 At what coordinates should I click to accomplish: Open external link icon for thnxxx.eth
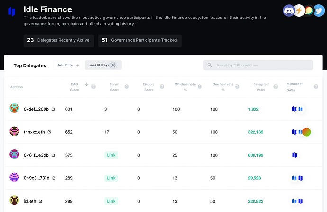pos(49,132)
